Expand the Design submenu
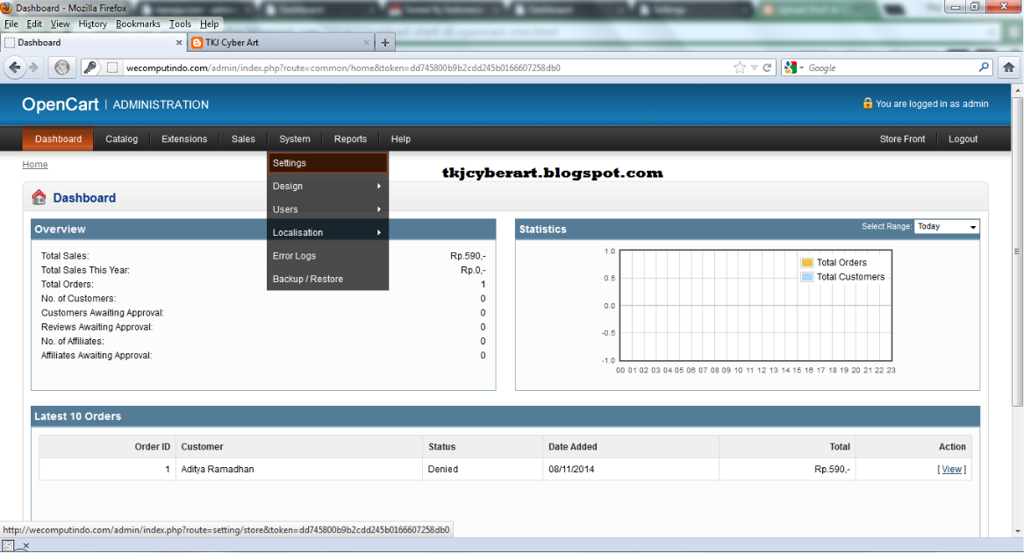1024x553 pixels. point(327,186)
